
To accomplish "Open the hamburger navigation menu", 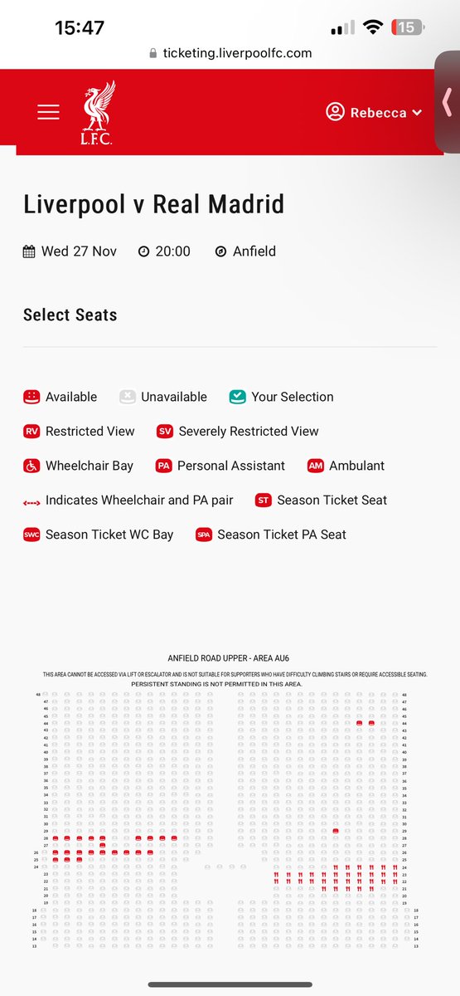I will click(x=48, y=112).
